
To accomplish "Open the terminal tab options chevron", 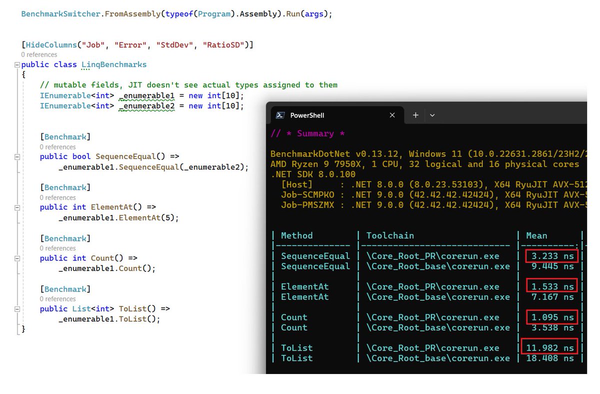I will click(x=432, y=115).
